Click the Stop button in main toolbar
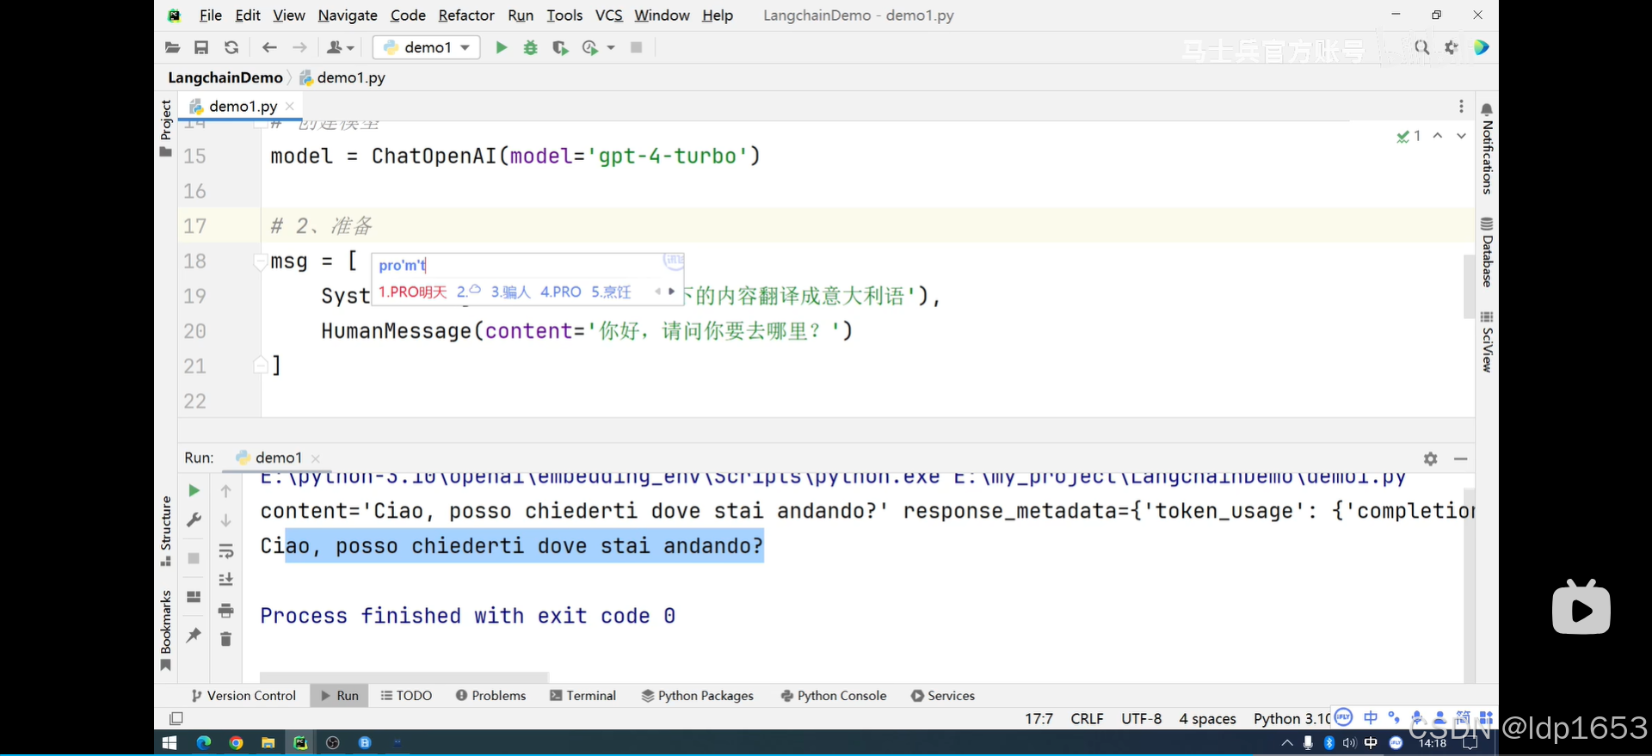Screen dimensions: 1652x756 637,47
